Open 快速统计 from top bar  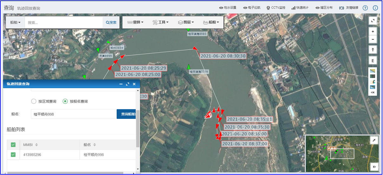click(x=300, y=8)
